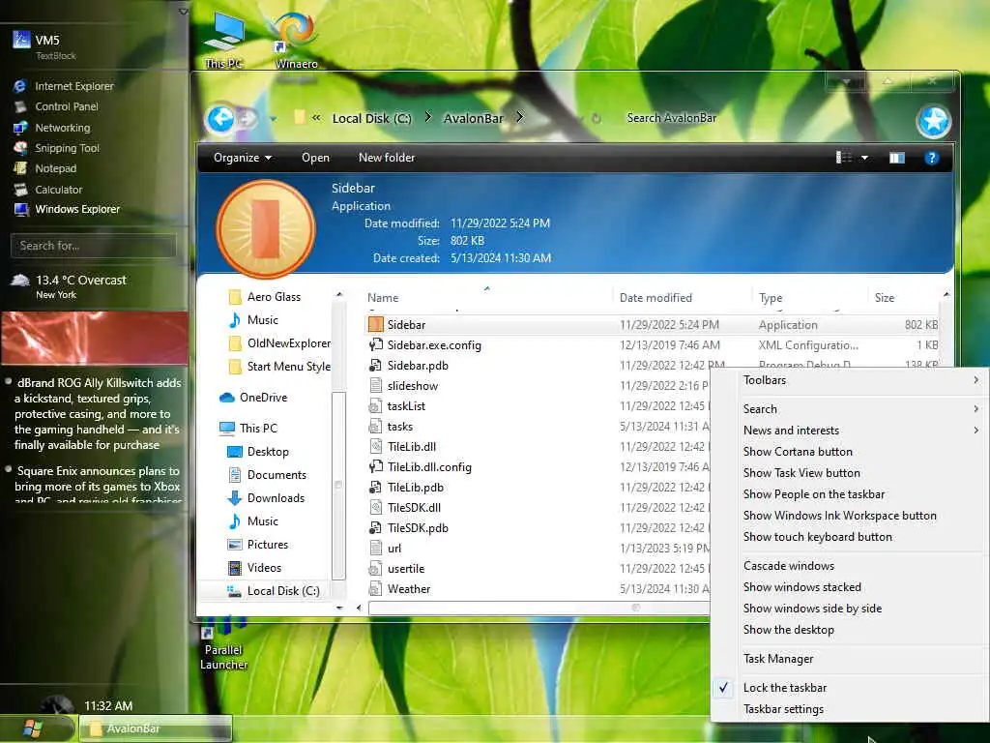The image size is (990, 743).
Task: Click double chevron before Local Disk
Action: point(316,117)
